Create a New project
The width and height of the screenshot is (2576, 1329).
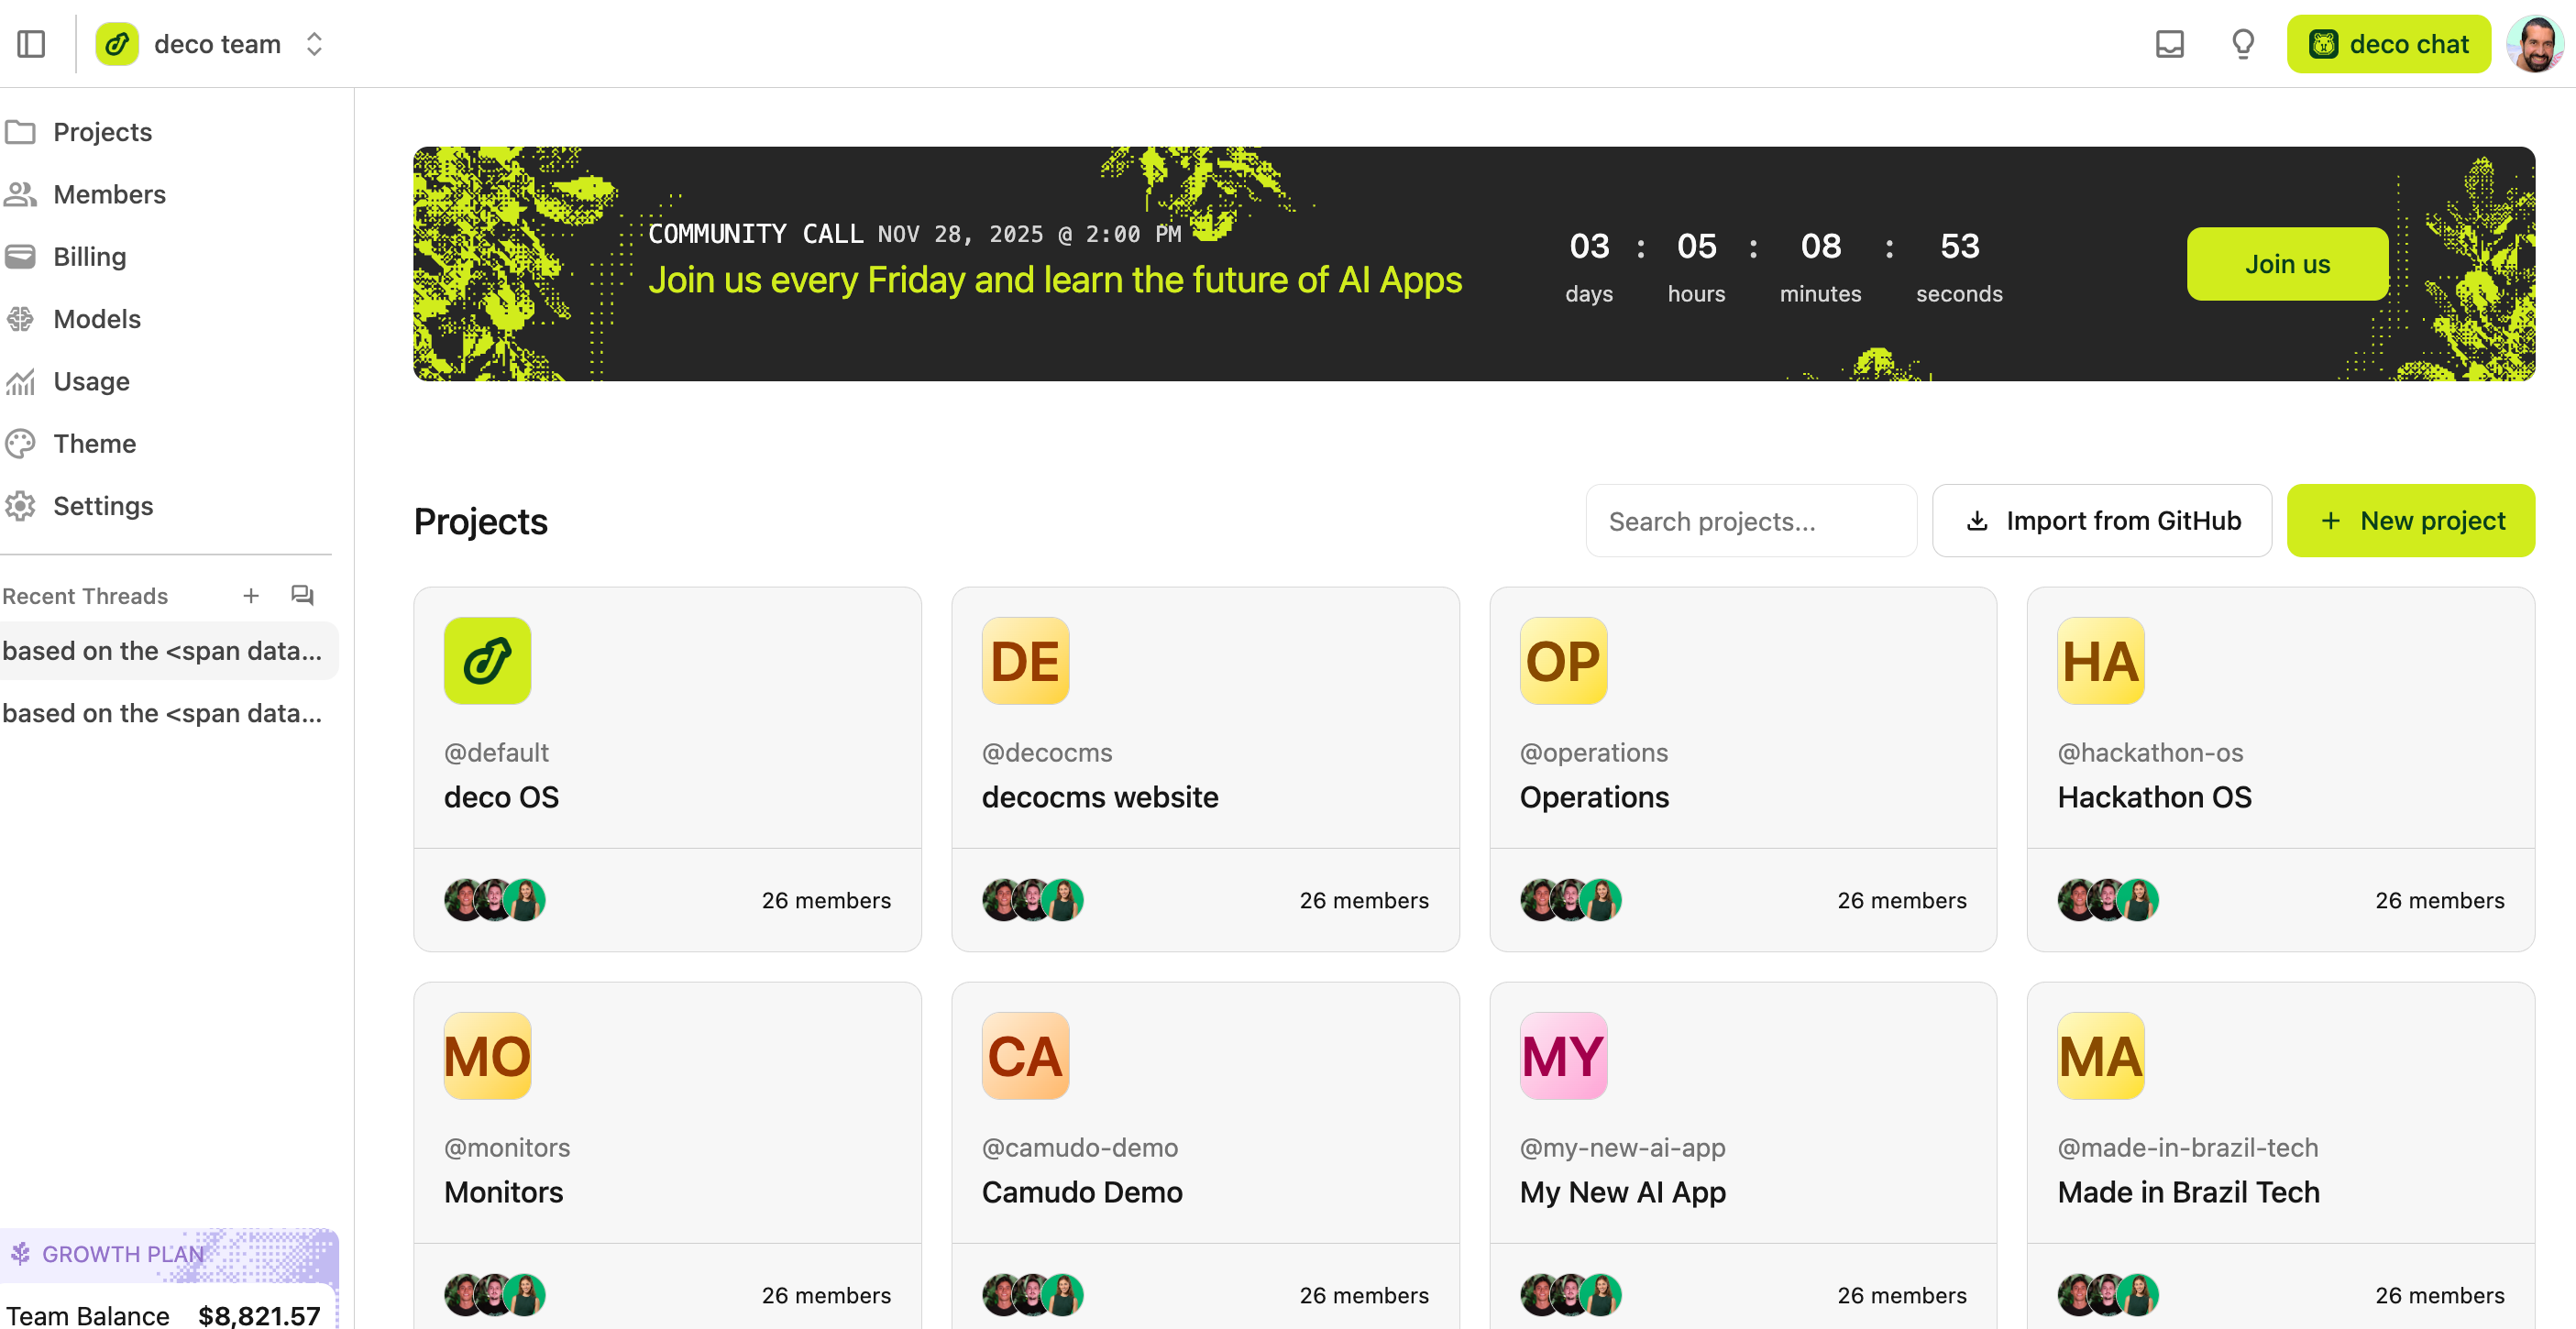(x=2410, y=521)
